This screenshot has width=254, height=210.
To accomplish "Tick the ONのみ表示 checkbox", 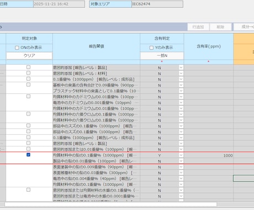I will [x=17, y=48].
